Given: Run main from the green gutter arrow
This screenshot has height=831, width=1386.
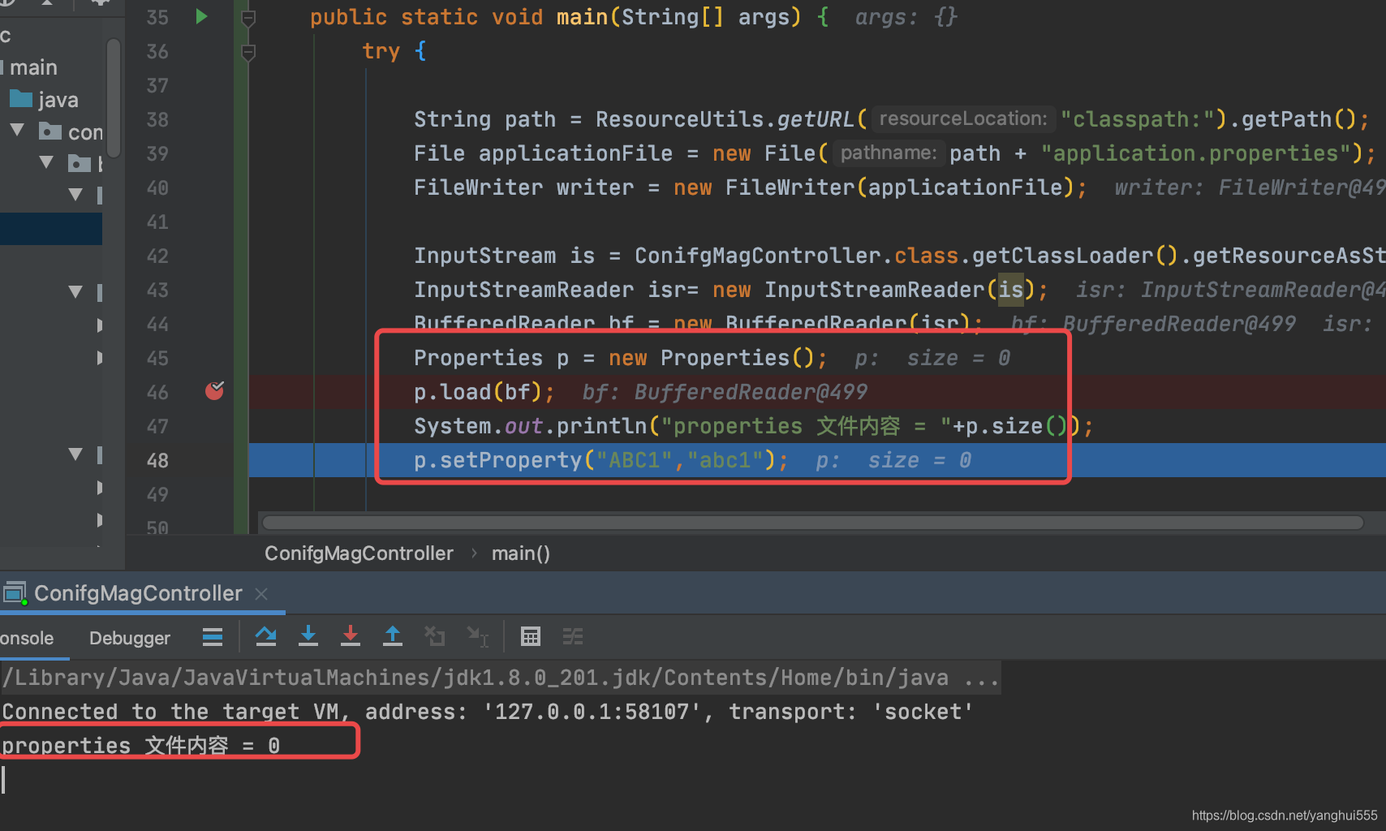Looking at the screenshot, I should click(x=201, y=16).
